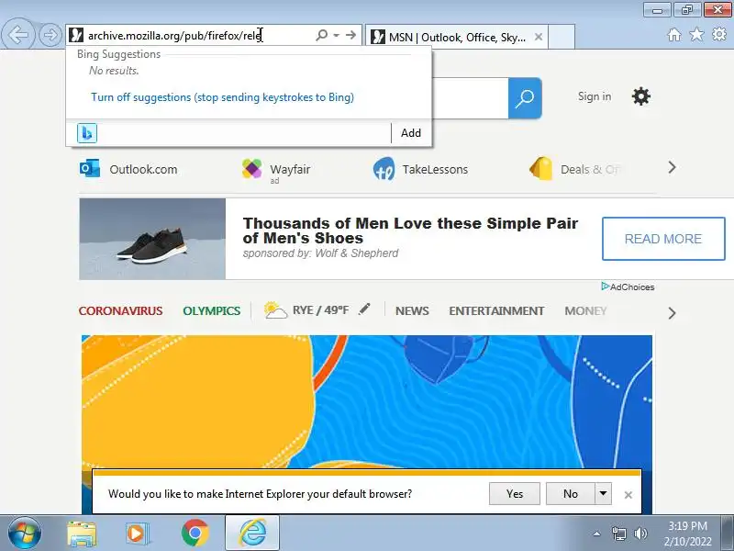Open network status tray icon
The width and height of the screenshot is (734, 551).
point(618,534)
